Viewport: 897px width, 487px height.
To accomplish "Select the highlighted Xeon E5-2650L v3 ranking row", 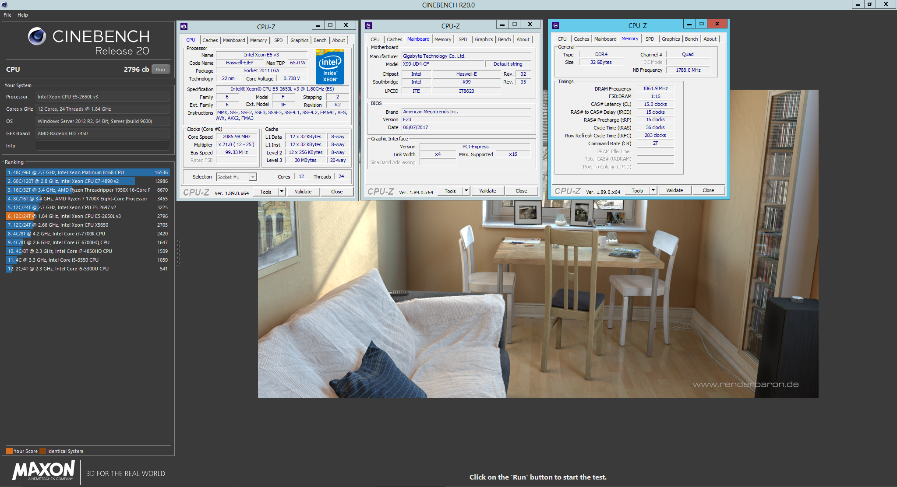I will point(88,216).
